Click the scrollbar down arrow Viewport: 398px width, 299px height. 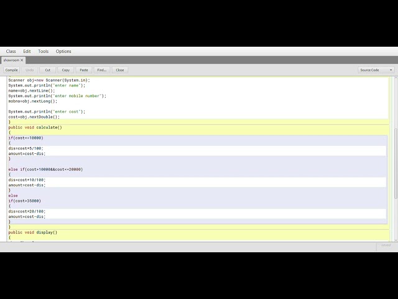396,240
